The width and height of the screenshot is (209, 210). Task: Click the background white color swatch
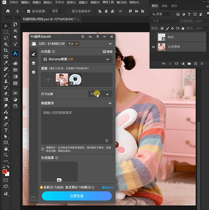point(8,175)
